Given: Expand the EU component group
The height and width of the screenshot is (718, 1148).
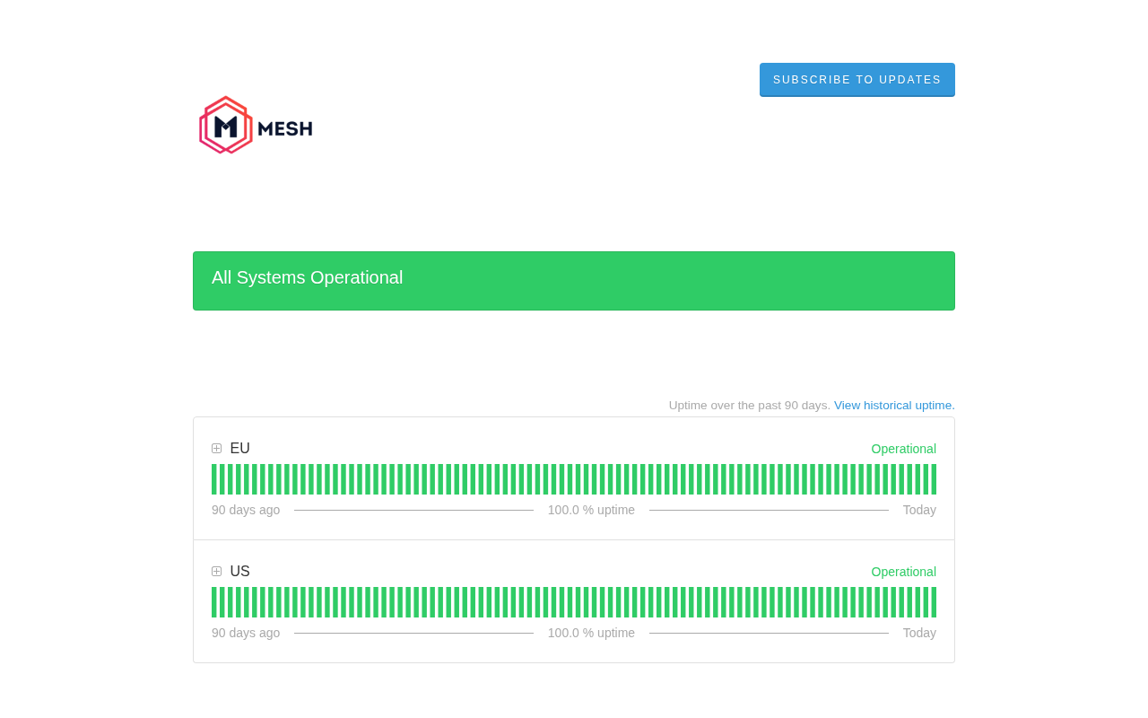Looking at the screenshot, I should click(x=216, y=449).
